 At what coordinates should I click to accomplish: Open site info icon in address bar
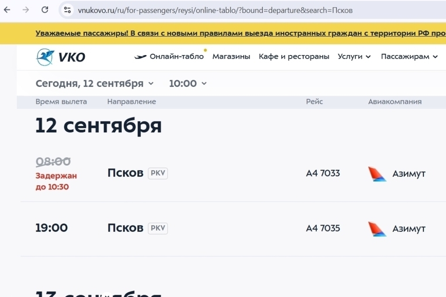67,10
